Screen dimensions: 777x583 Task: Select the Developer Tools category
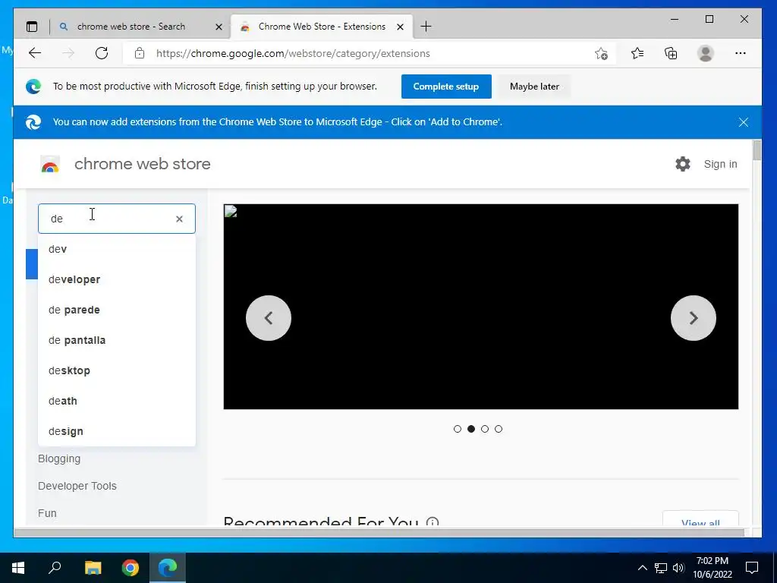(x=77, y=486)
